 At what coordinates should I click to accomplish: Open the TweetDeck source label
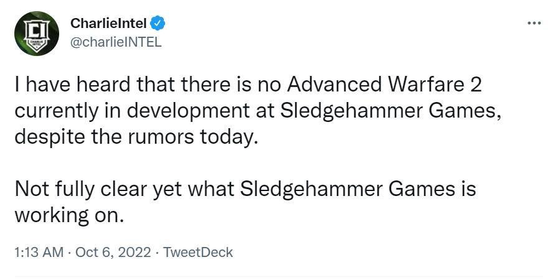198,252
